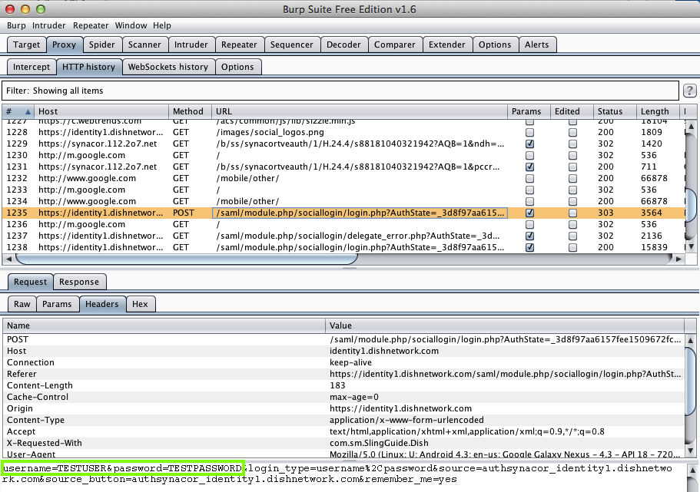
Task: Click the help question mark icon
Action: coord(690,91)
